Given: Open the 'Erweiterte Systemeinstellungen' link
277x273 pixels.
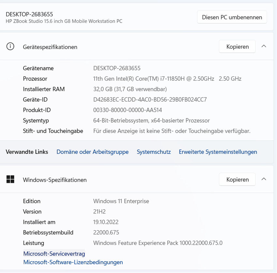Looking at the screenshot, I should point(218,152).
